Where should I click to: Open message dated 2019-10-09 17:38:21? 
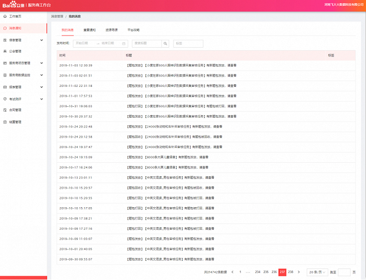[x=206, y=219]
